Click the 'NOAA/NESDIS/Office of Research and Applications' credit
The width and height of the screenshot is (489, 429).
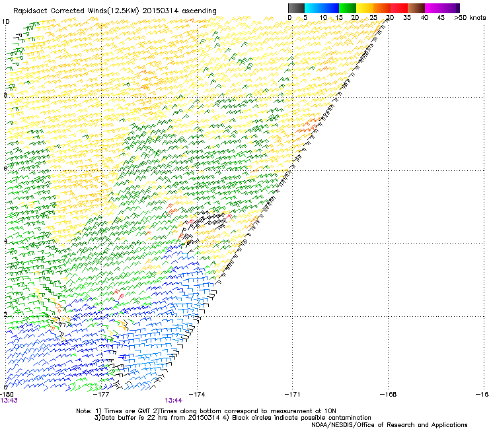click(x=389, y=425)
